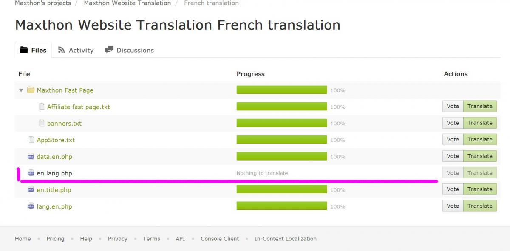Viewport: 510px width, 251px height.
Task: Open the In-Context Localization footer link
Action: click(286, 239)
